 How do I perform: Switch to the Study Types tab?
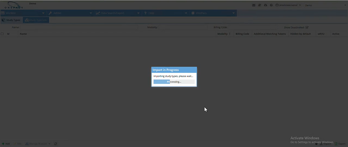click(11, 20)
